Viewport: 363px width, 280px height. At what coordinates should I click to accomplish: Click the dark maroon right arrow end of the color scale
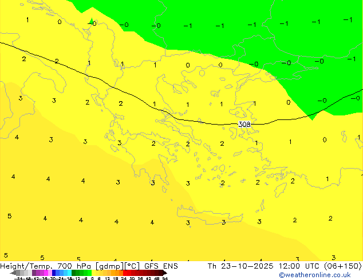pyautogui.click(x=164, y=273)
